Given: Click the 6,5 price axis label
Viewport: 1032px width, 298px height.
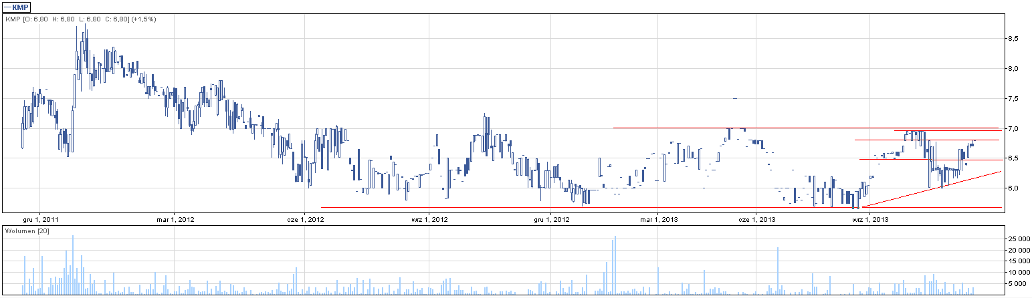Looking at the screenshot, I should (1013, 158).
